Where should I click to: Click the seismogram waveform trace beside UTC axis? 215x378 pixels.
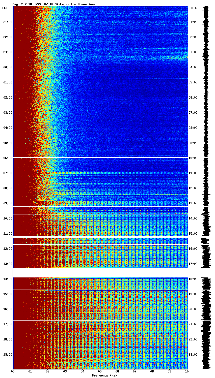click(x=206, y=188)
